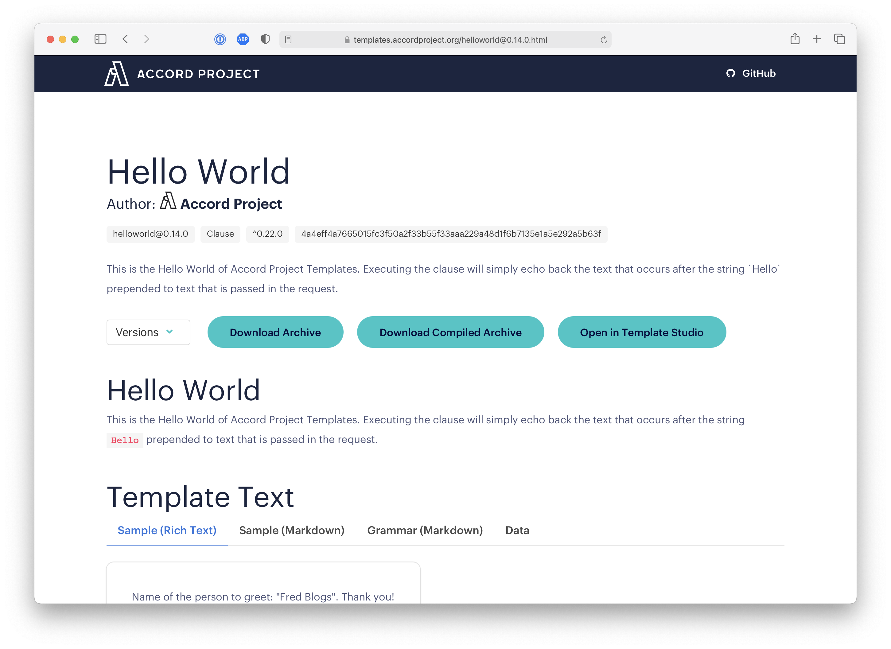Reload the page with refresh icon
The height and width of the screenshot is (649, 891).
(x=604, y=40)
